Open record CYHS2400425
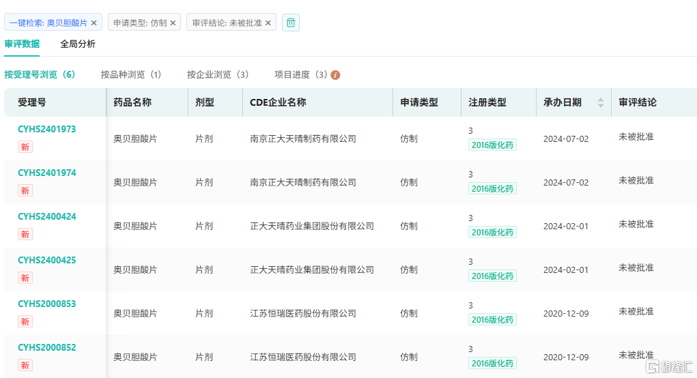The height and width of the screenshot is (378, 697). pos(46,260)
